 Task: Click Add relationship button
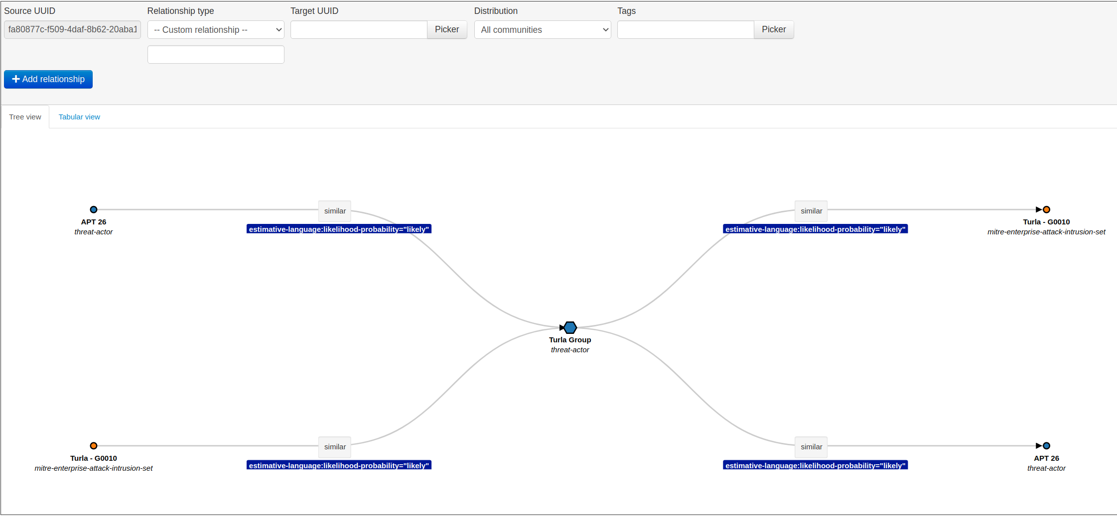pos(48,79)
